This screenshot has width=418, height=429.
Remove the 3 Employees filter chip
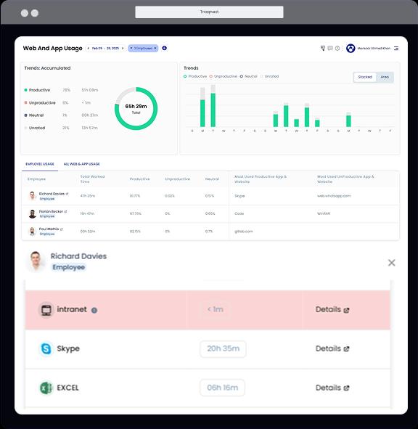pos(155,48)
